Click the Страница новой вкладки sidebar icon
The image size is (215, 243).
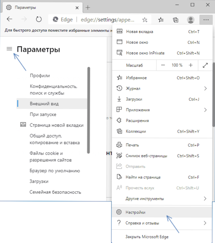pyautogui.click(x=23, y=124)
